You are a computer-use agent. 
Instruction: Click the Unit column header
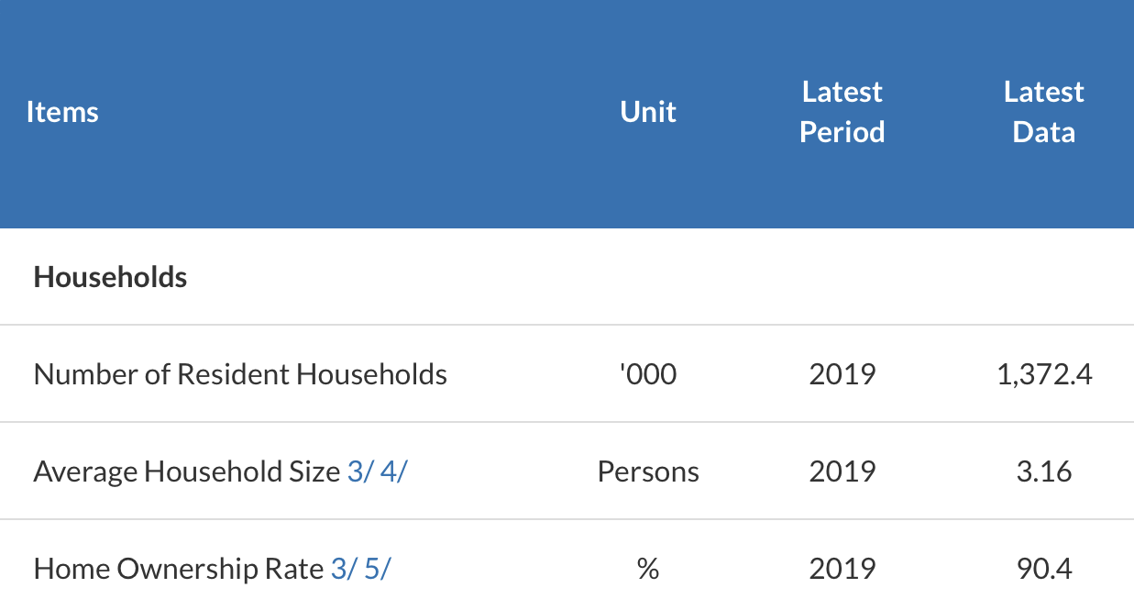click(x=648, y=112)
